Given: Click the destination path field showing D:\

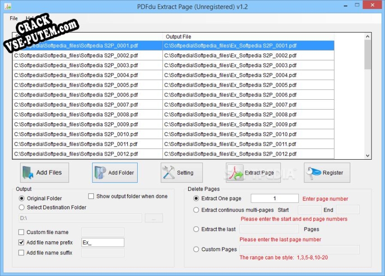Looking at the screenshot, I should click(80, 218).
